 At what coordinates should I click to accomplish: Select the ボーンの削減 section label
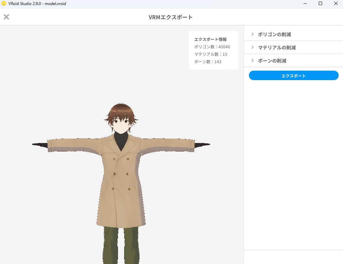(x=272, y=61)
